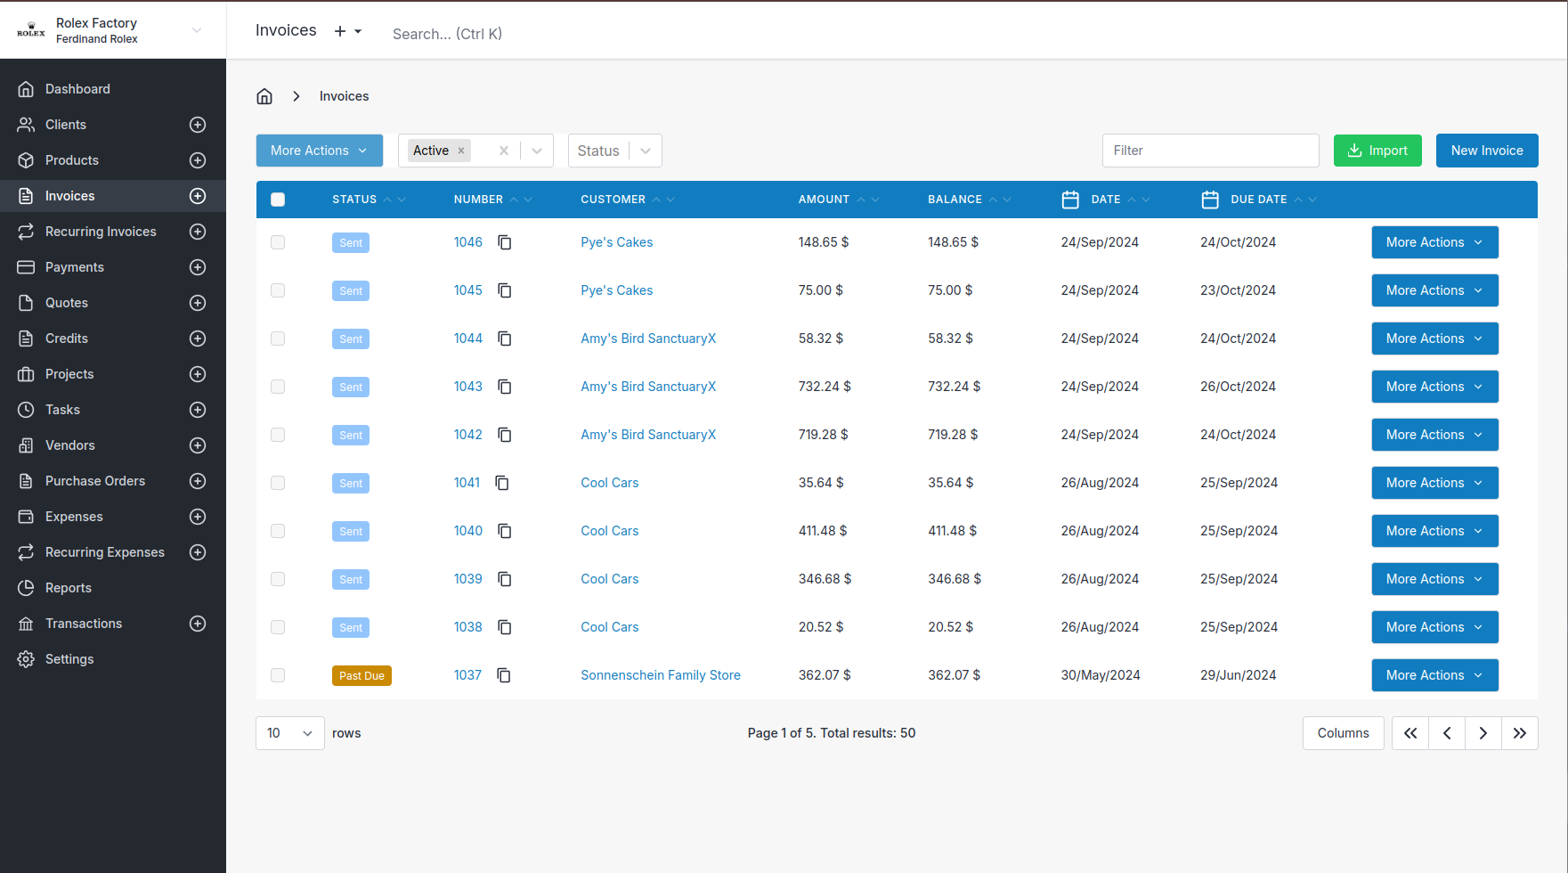Copy invoice number 1045

coord(505,290)
